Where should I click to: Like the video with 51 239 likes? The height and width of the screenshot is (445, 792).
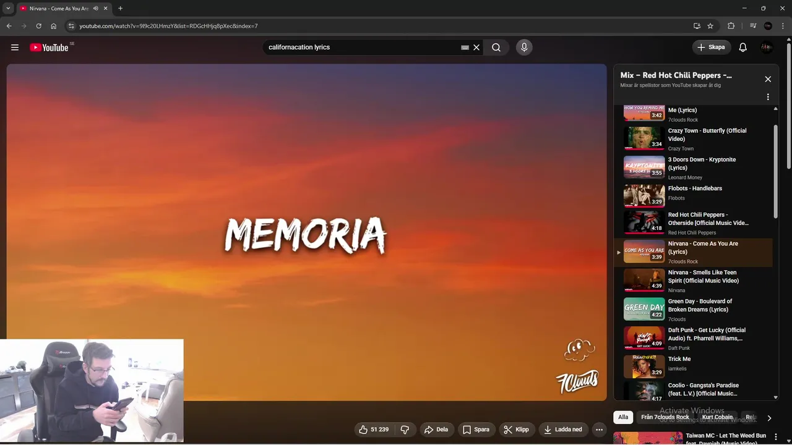tap(374, 430)
